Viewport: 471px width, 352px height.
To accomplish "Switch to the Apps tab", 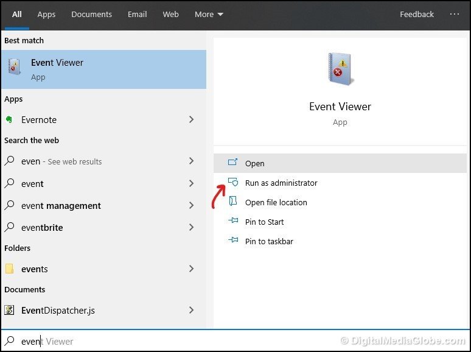I will click(x=46, y=15).
